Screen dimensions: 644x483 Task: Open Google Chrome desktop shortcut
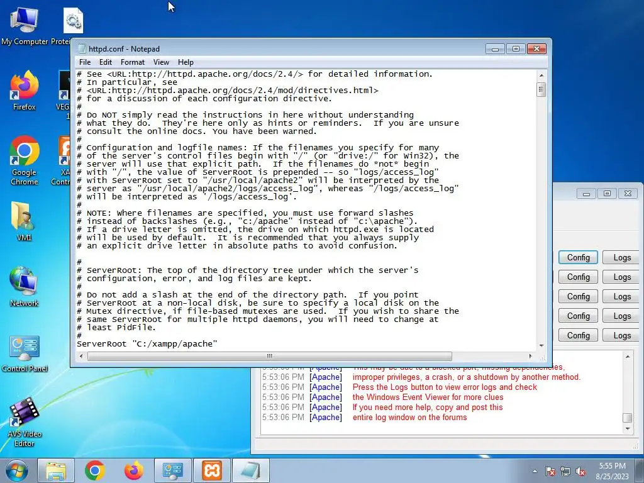[x=25, y=160]
